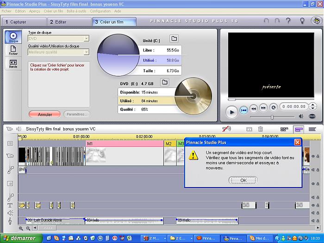
Task: Open the premium content box icon
Action: click(x=316, y=21)
